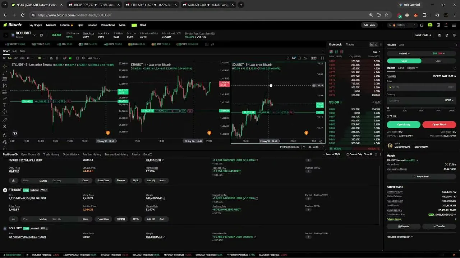The image size is (460, 258).
Task: Open the Position History tab
Action: [92, 154]
